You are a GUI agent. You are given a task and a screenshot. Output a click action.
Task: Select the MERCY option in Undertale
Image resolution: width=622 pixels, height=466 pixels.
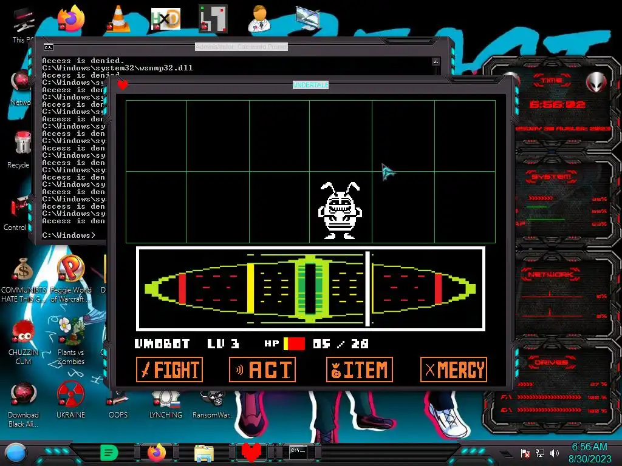click(x=453, y=370)
